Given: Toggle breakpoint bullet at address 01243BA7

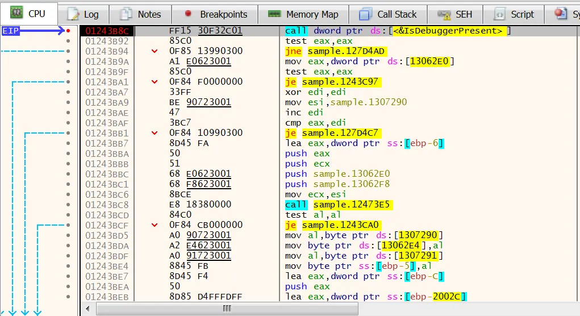Looking at the screenshot, I should (x=69, y=92).
